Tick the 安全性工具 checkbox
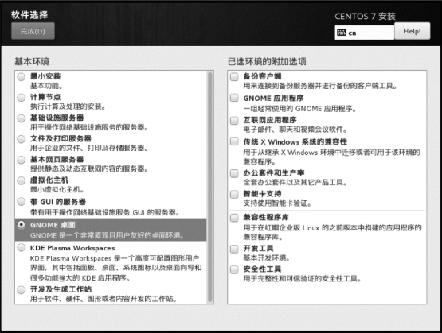442x333 pixels. 234,269
